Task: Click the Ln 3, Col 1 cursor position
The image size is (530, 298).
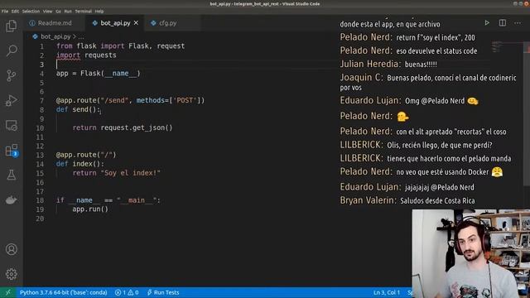Action: [387, 292]
